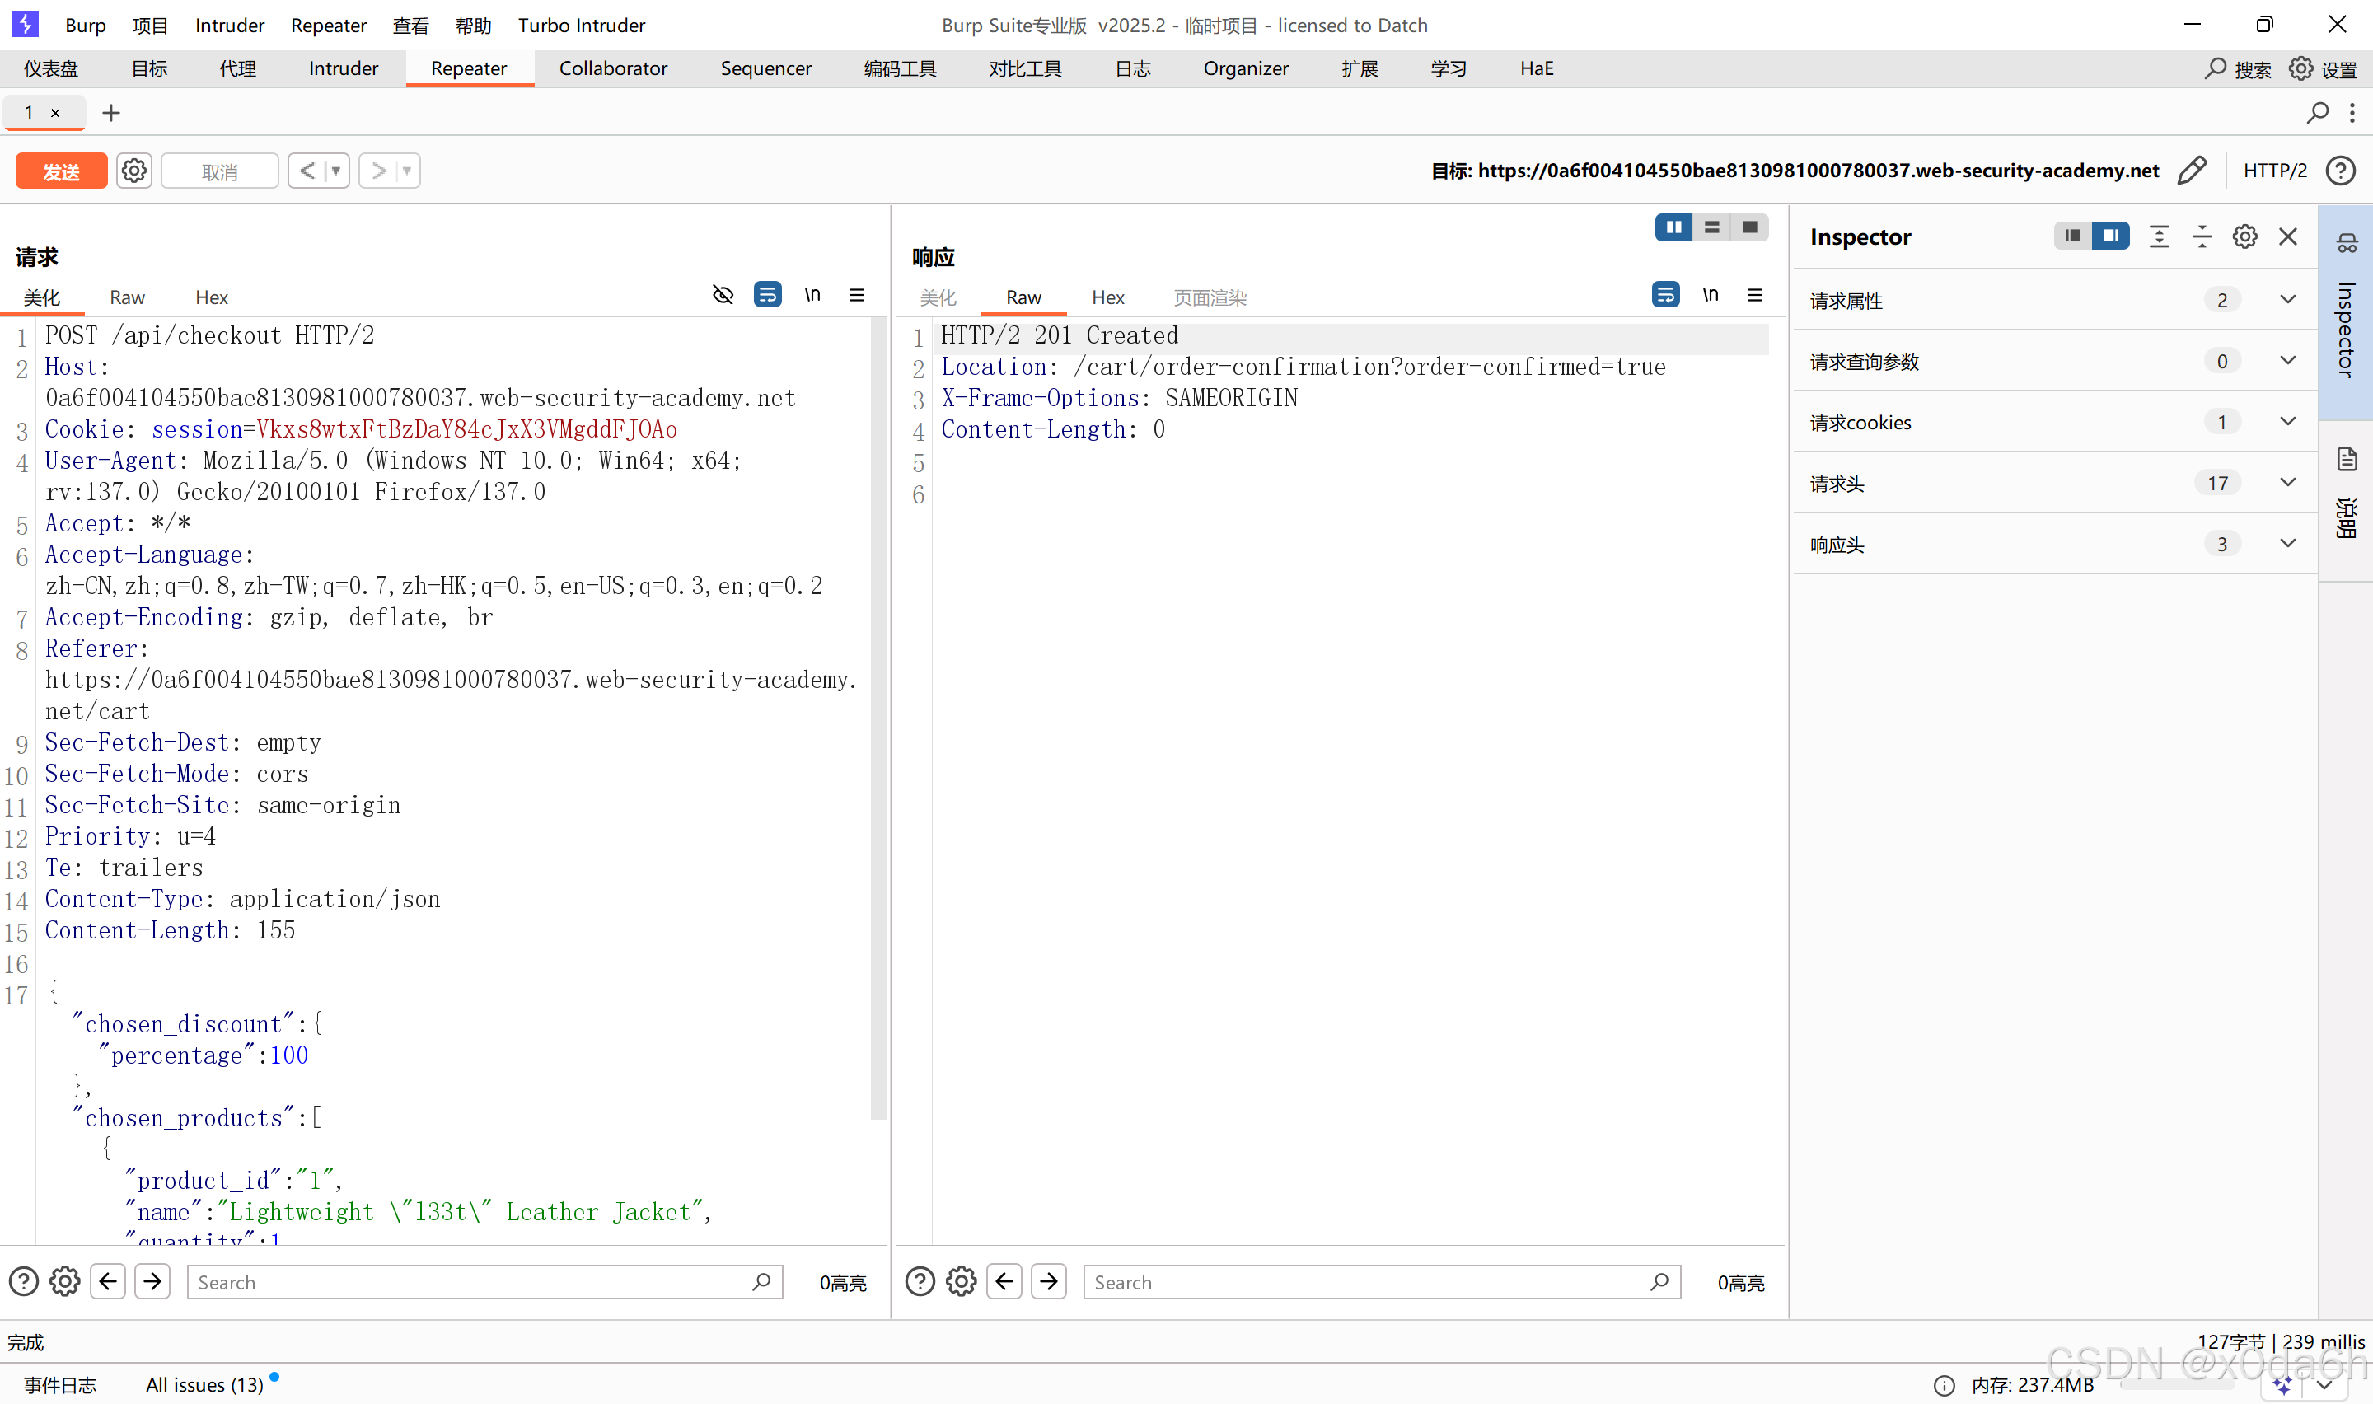This screenshot has width=2373, height=1404.
Task: Expand the 请求cookies section chevron
Action: [2287, 422]
